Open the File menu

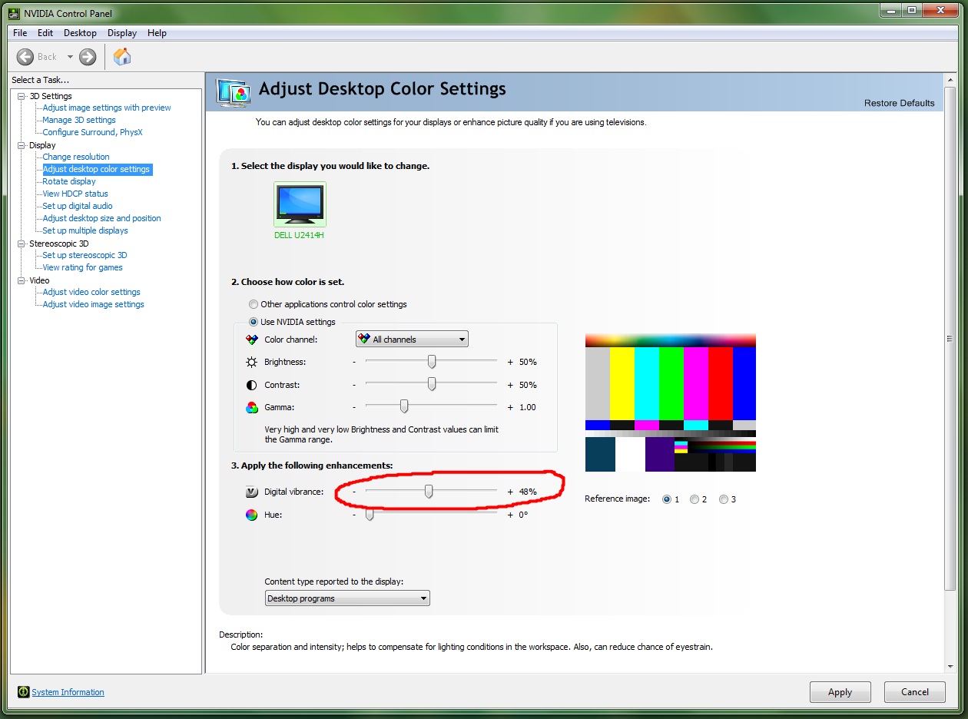20,33
